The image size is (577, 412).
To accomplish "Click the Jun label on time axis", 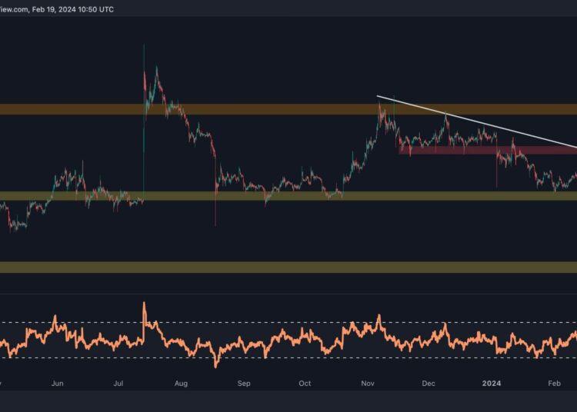I will [58, 384].
